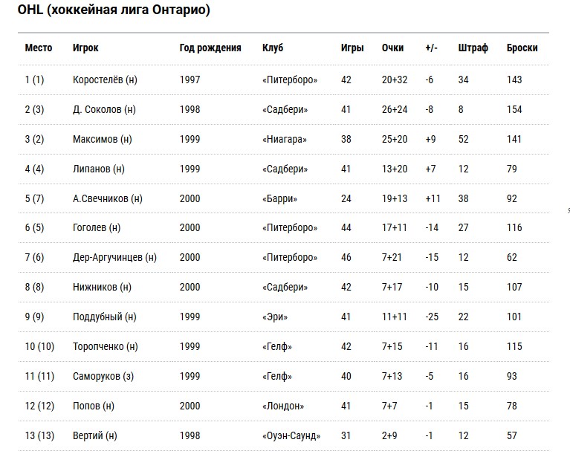Click the Торопченко (н) player name
The image size is (570, 454).
point(106,346)
